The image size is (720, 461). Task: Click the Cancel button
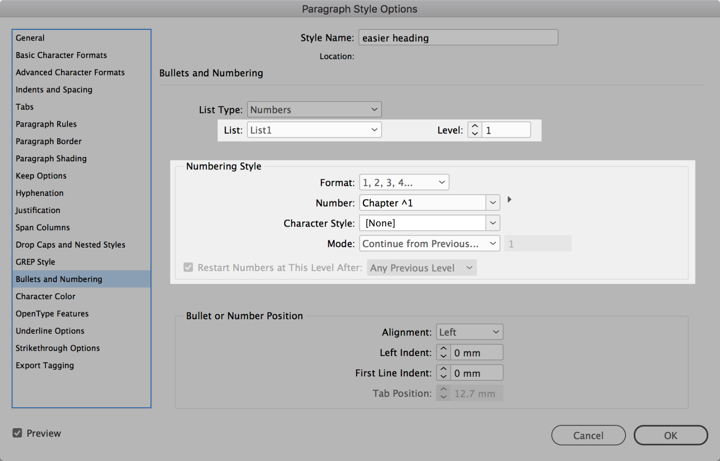588,435
